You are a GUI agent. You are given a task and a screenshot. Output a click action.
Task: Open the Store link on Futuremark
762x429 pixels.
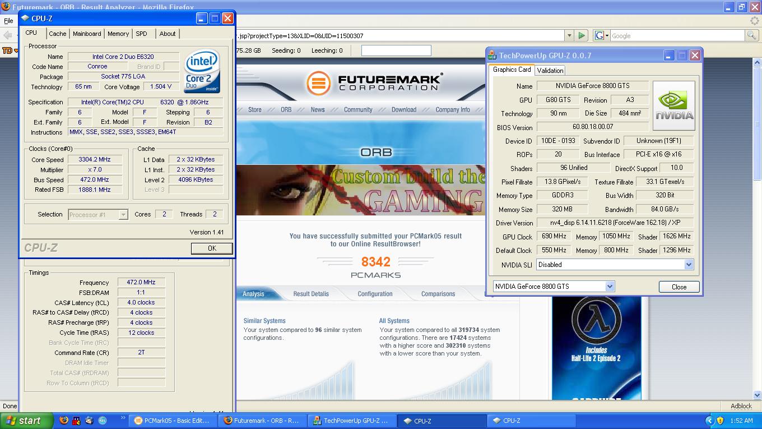[x=255, y=110]
